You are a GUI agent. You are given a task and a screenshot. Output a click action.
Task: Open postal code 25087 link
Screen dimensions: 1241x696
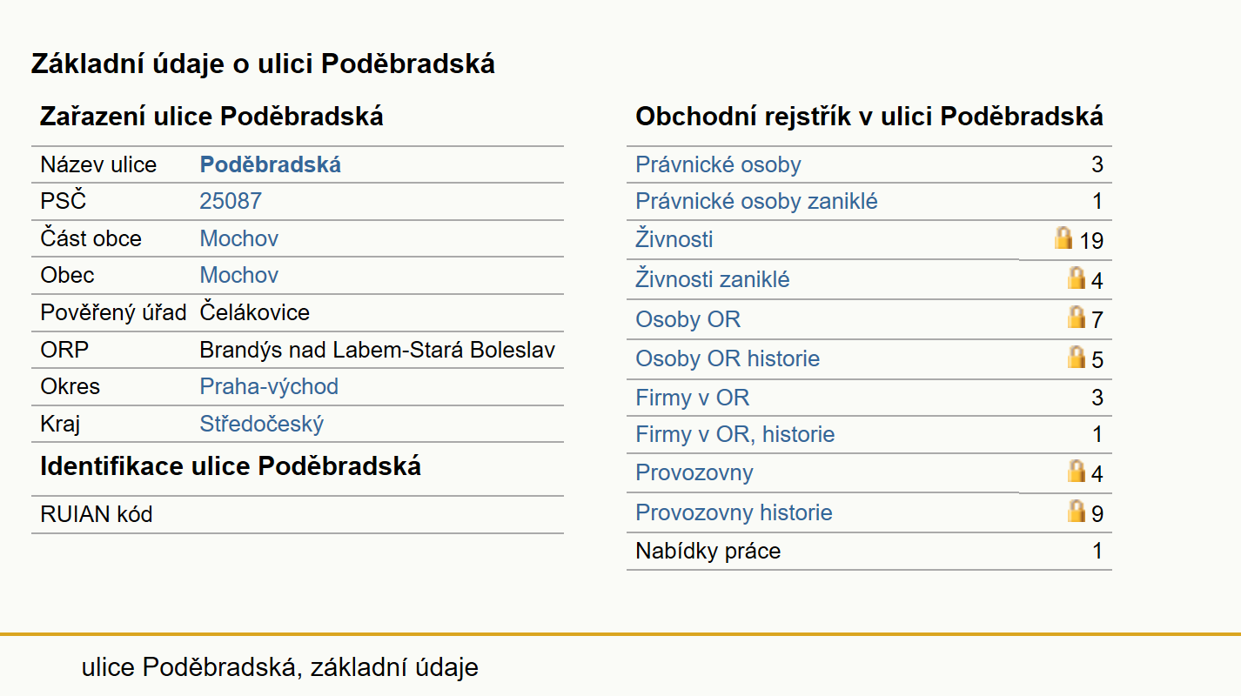pos(231,201)
